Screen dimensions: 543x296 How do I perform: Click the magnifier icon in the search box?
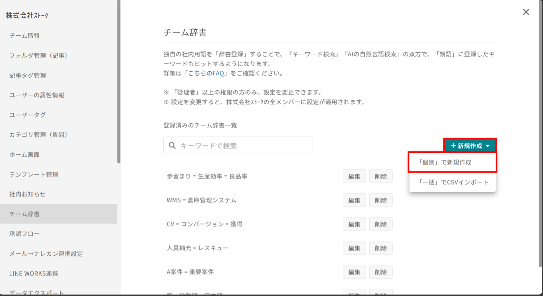point(172,146)
